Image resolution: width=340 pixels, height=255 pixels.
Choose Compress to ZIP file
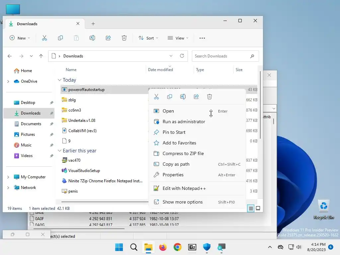tap(197, 153)
